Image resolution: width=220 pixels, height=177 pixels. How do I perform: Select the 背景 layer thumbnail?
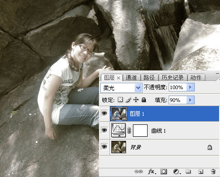click(x=119, y=147)
